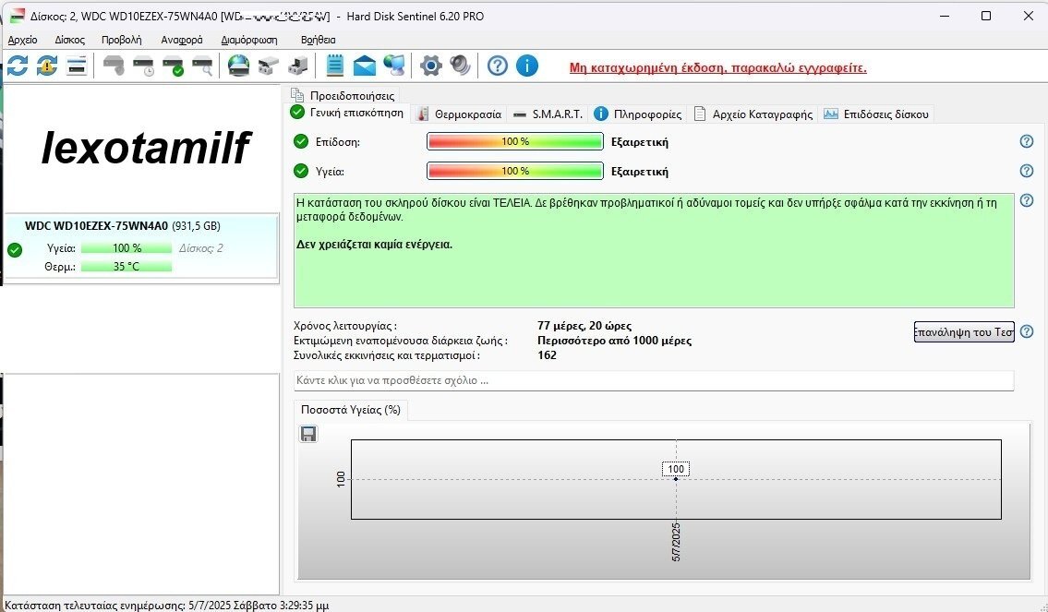The image size is (1048, 612).
Task: Click the disk with magnifying glass icon
Action: 202,66
